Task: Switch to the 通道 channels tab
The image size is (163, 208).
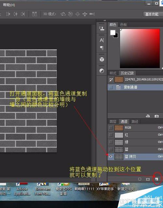Action: pyautogui.click(x=124, y=122)
